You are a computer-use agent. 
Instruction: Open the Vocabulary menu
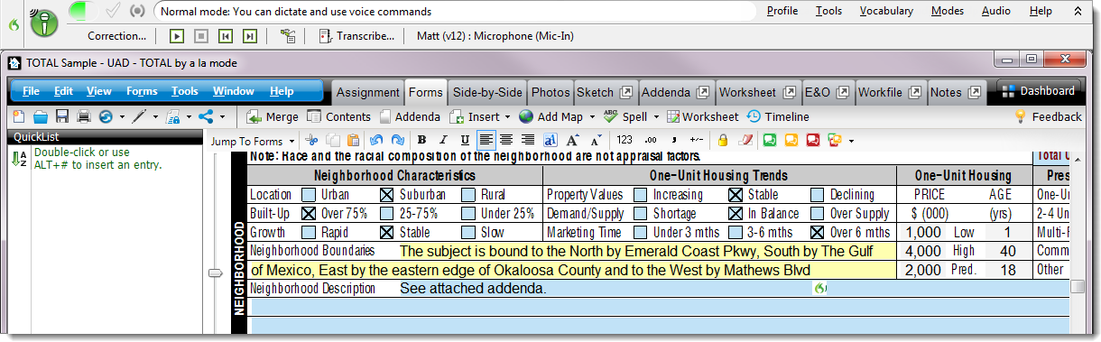coord(886,11)
